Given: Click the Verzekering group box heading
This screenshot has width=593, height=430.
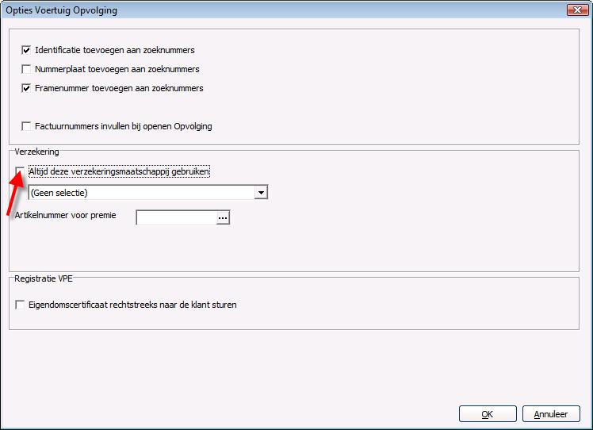Looking at the screenshot, I should click(x=36, y=152).
